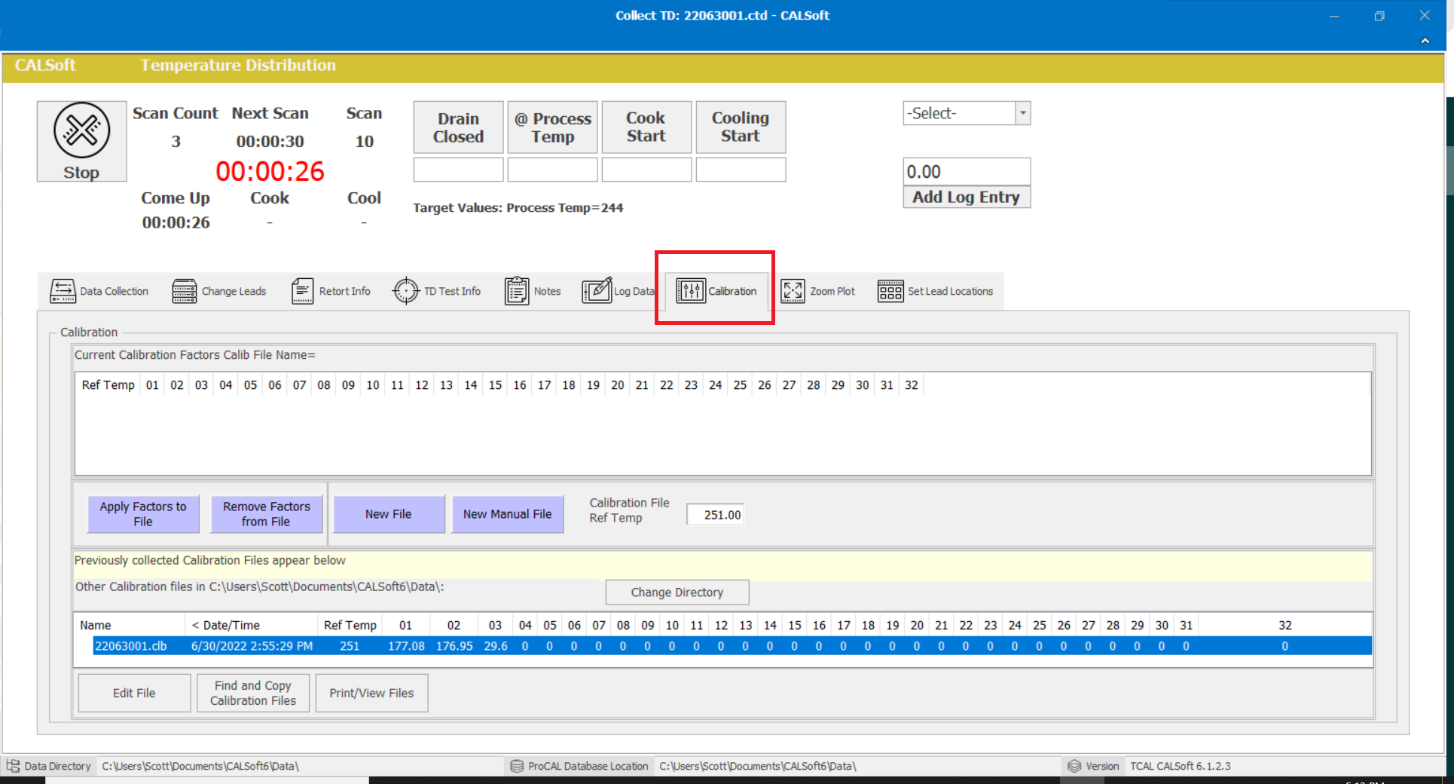1454x784 pixels.
Task: Click the @ Process Temp button
Action: pos(552,127)
